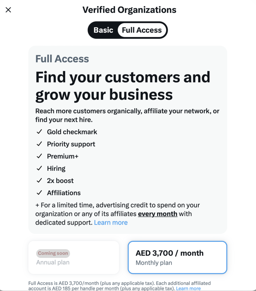Click the Affiliations tick icon

coord(39,193)
